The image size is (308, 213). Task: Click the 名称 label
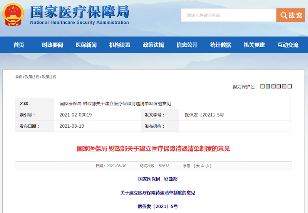pyautogui.click(x=25, y=103)
